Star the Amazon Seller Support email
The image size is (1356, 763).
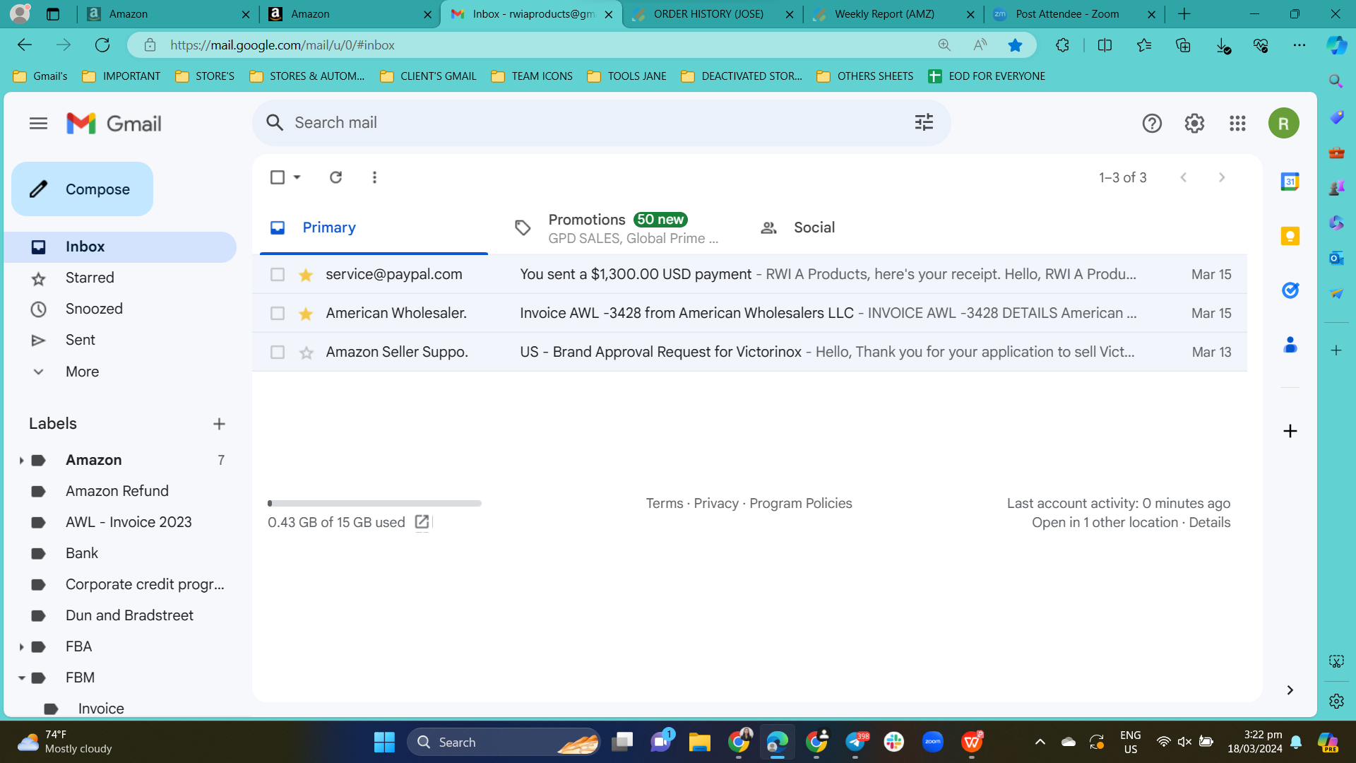pos(306,352)
